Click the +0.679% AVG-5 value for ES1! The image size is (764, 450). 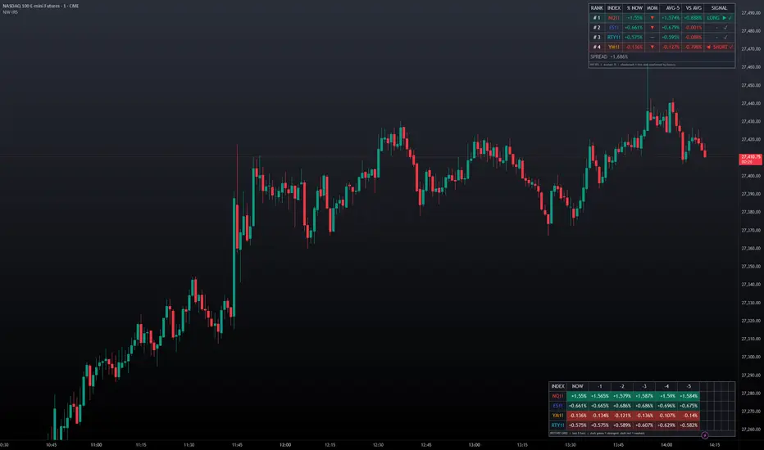[671, 28]
